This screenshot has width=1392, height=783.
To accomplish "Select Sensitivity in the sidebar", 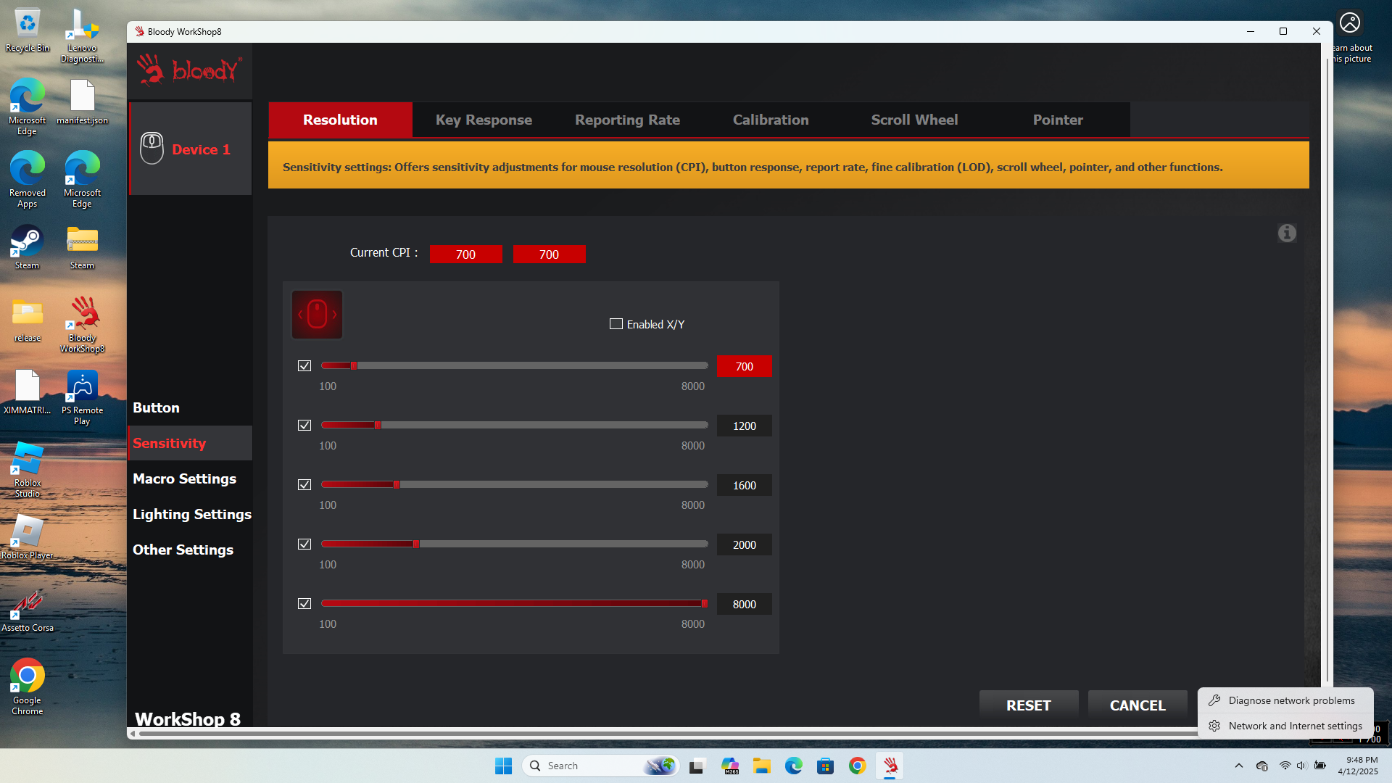I will tap(190, 443).
